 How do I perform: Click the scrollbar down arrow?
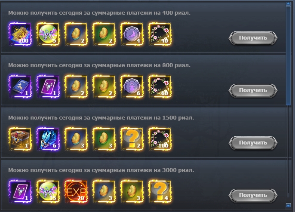(288, 206)
